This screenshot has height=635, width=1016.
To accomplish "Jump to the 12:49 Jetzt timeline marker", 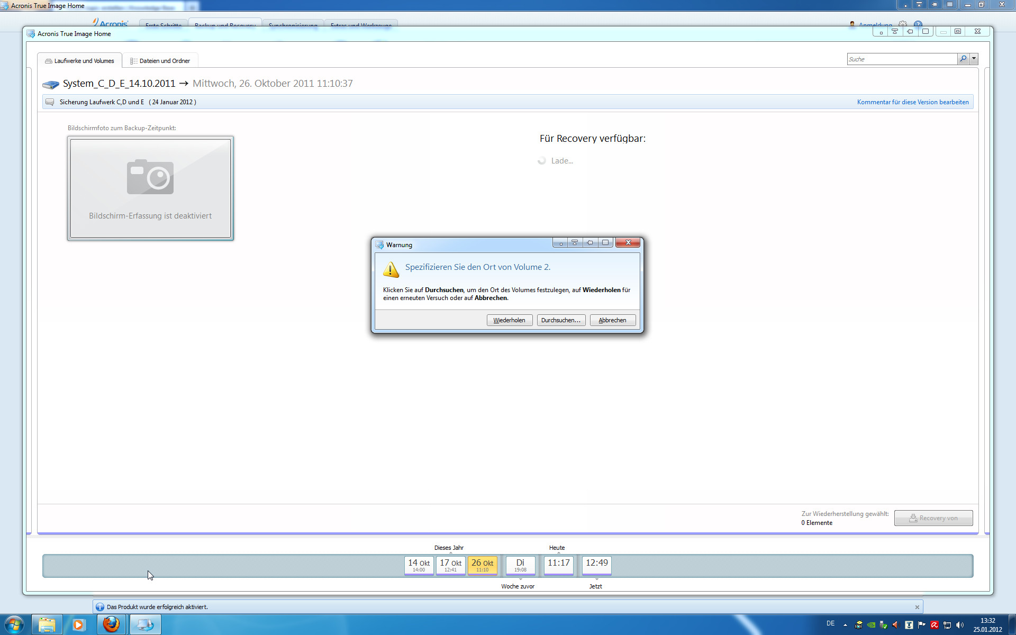I will [596, 565].
